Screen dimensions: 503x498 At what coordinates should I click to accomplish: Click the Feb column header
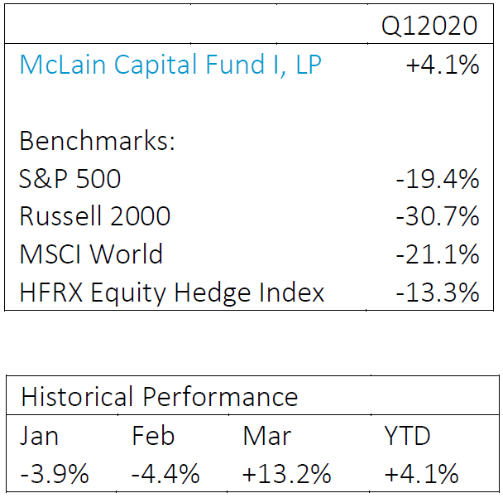pos(153,436)
